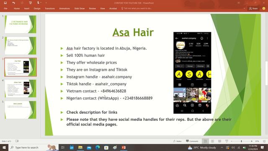Image resolution: width=268 pixels, height=151 pixels.
Task: Switch to Normal view icon
Action: click(x=205, y=141)
